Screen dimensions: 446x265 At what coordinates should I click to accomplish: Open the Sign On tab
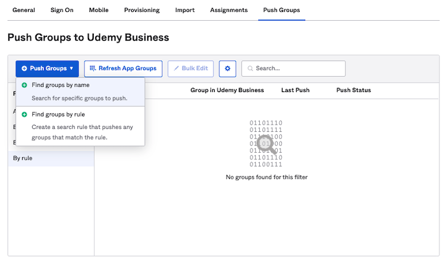tap(62, 10)
